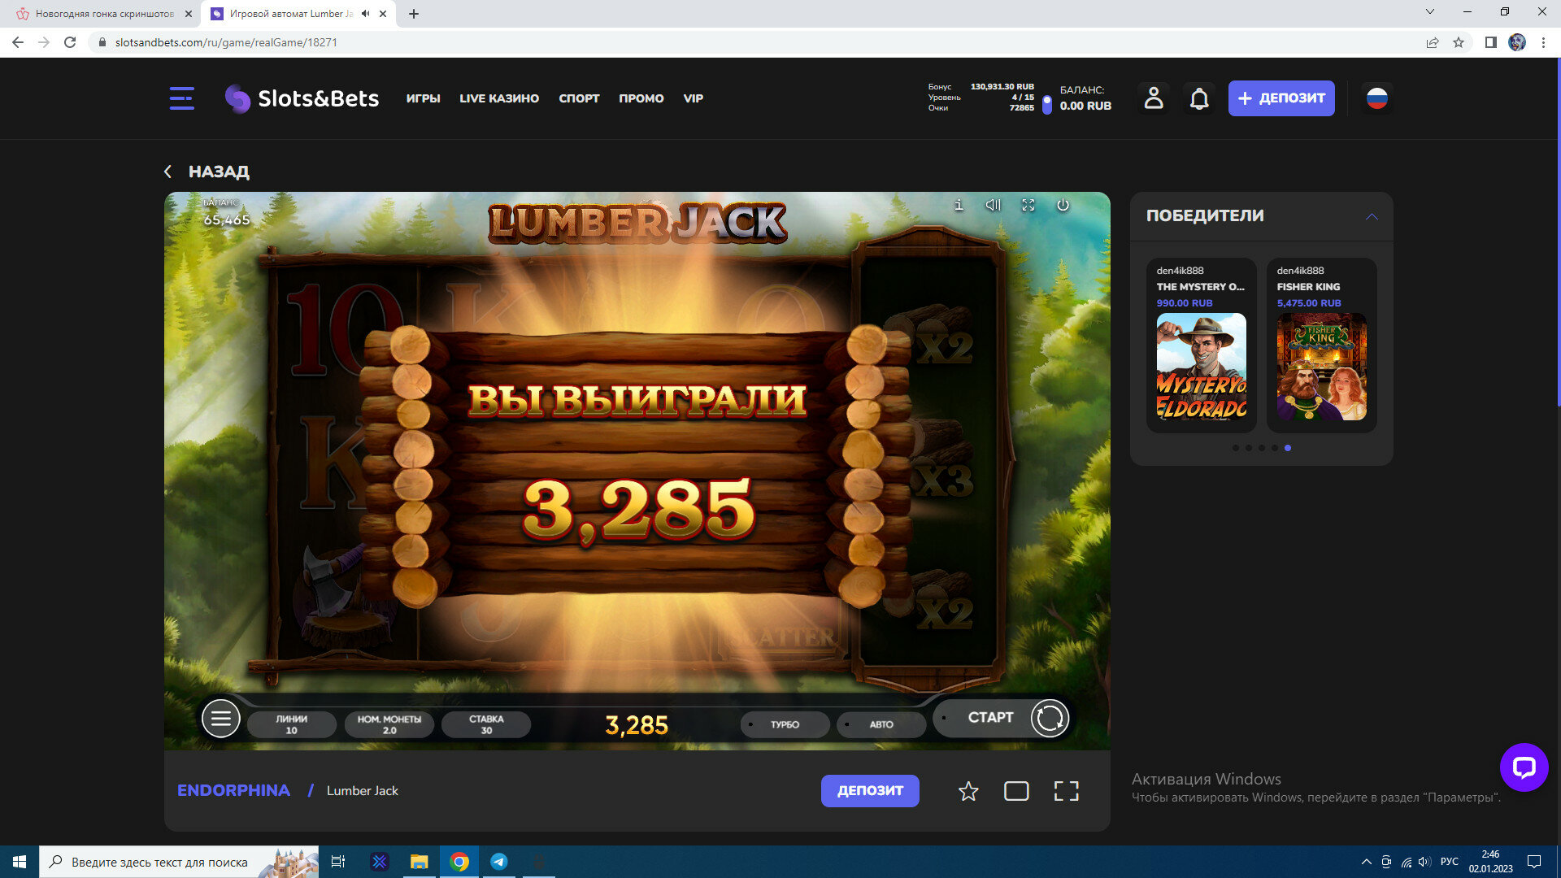
Task: Click the game power/exit icon
Action: click(1063, 205)
